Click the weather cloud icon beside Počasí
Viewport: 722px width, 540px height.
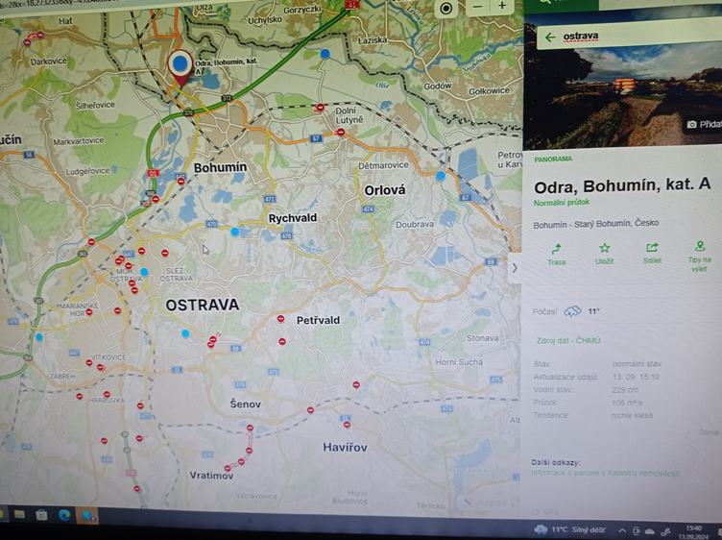(x=572, y=312)
